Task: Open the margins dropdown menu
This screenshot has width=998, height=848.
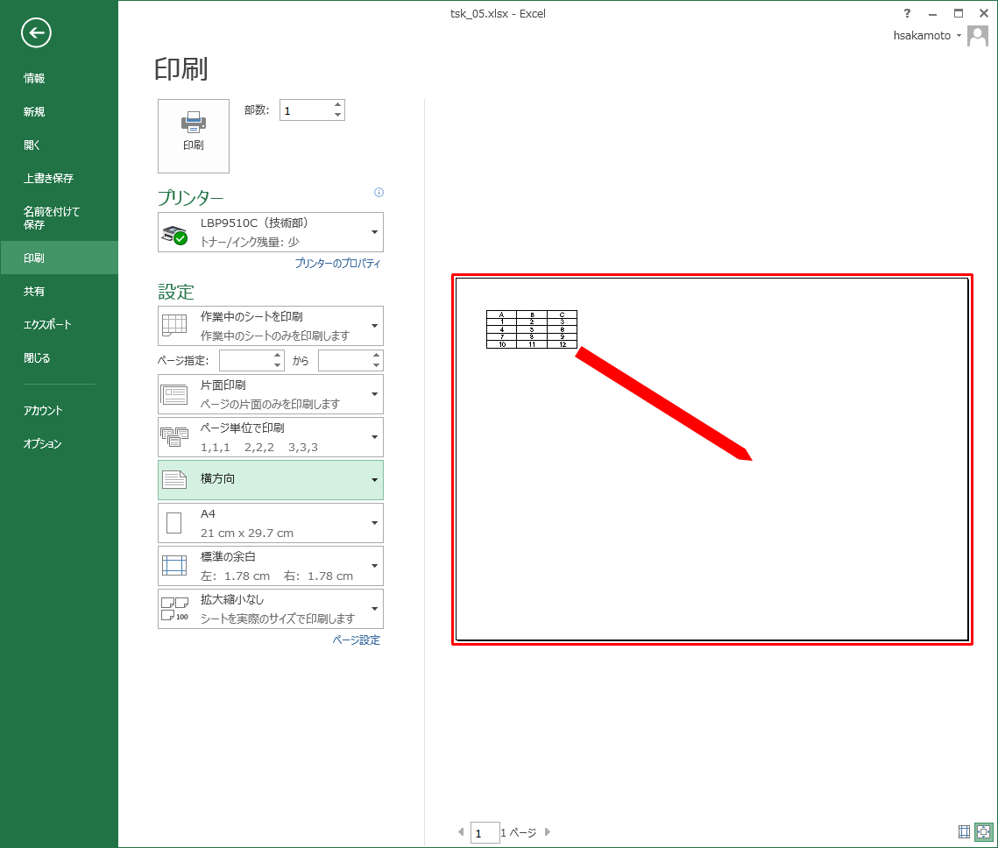Action: point(375,565)
